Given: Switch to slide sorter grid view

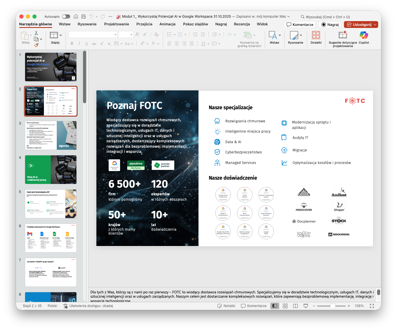Looking at the screenshot, I should (x=285, y=306).
